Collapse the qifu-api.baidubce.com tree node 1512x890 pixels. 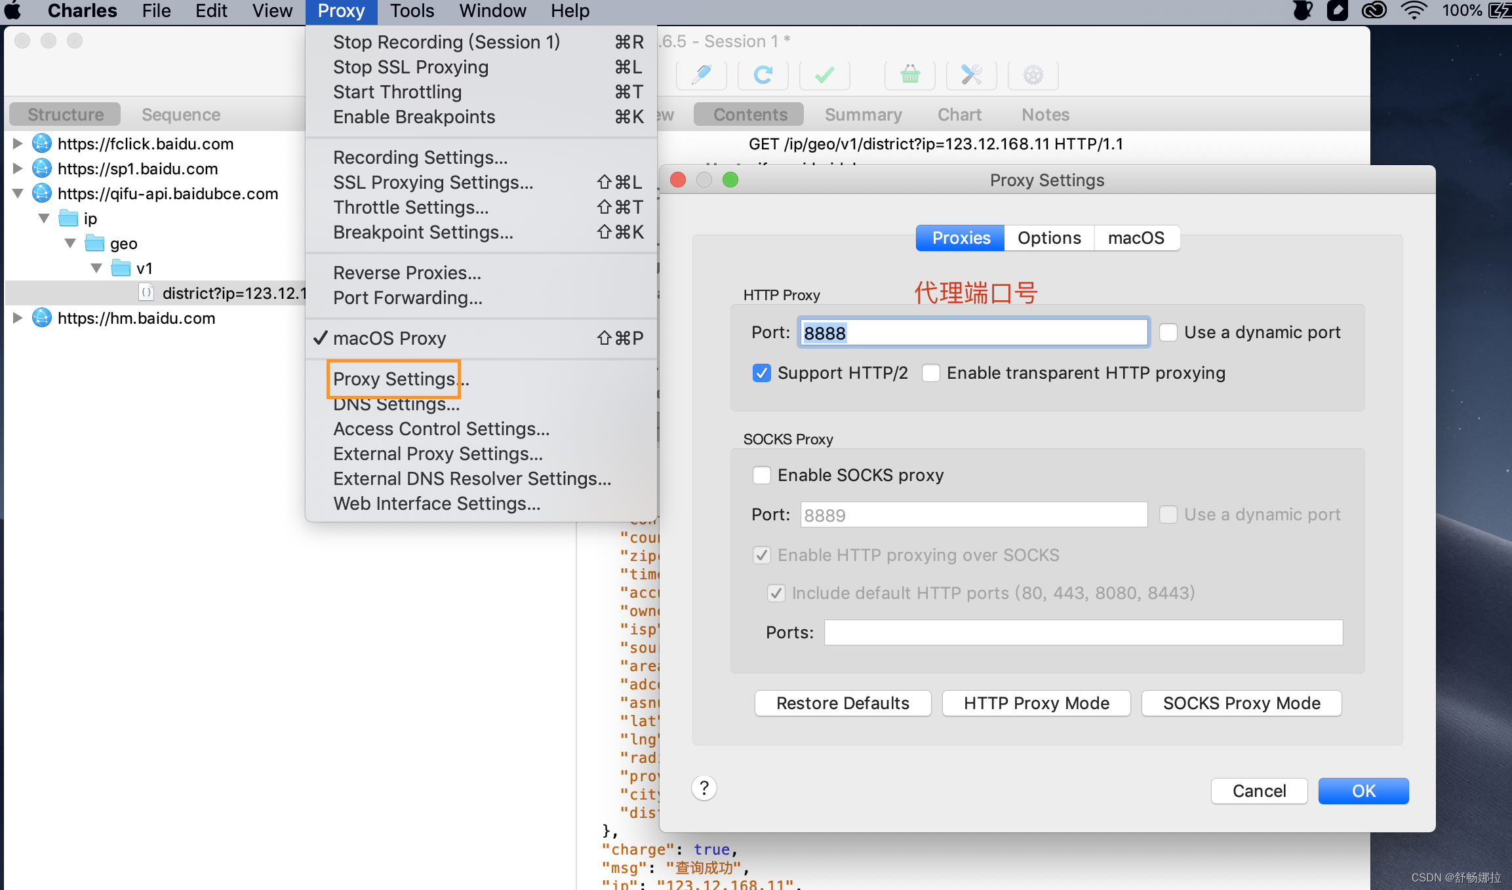point(18,193)
